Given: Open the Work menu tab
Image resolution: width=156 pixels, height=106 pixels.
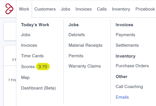Looking at the screenshot, I should pyautogui.click(x=24, y=9).
